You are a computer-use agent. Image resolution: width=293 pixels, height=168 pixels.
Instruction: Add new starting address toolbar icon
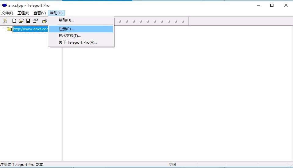(45, 21)
